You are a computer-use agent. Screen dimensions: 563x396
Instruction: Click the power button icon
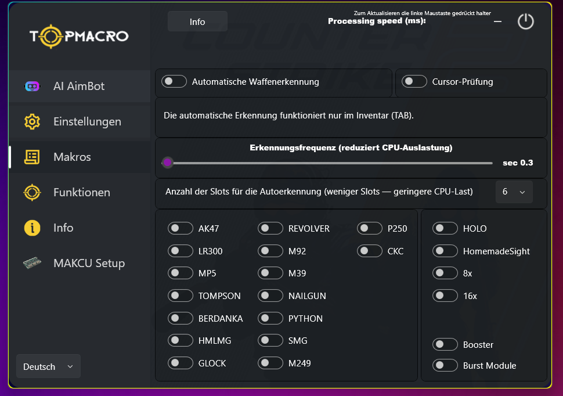(526, 21)
